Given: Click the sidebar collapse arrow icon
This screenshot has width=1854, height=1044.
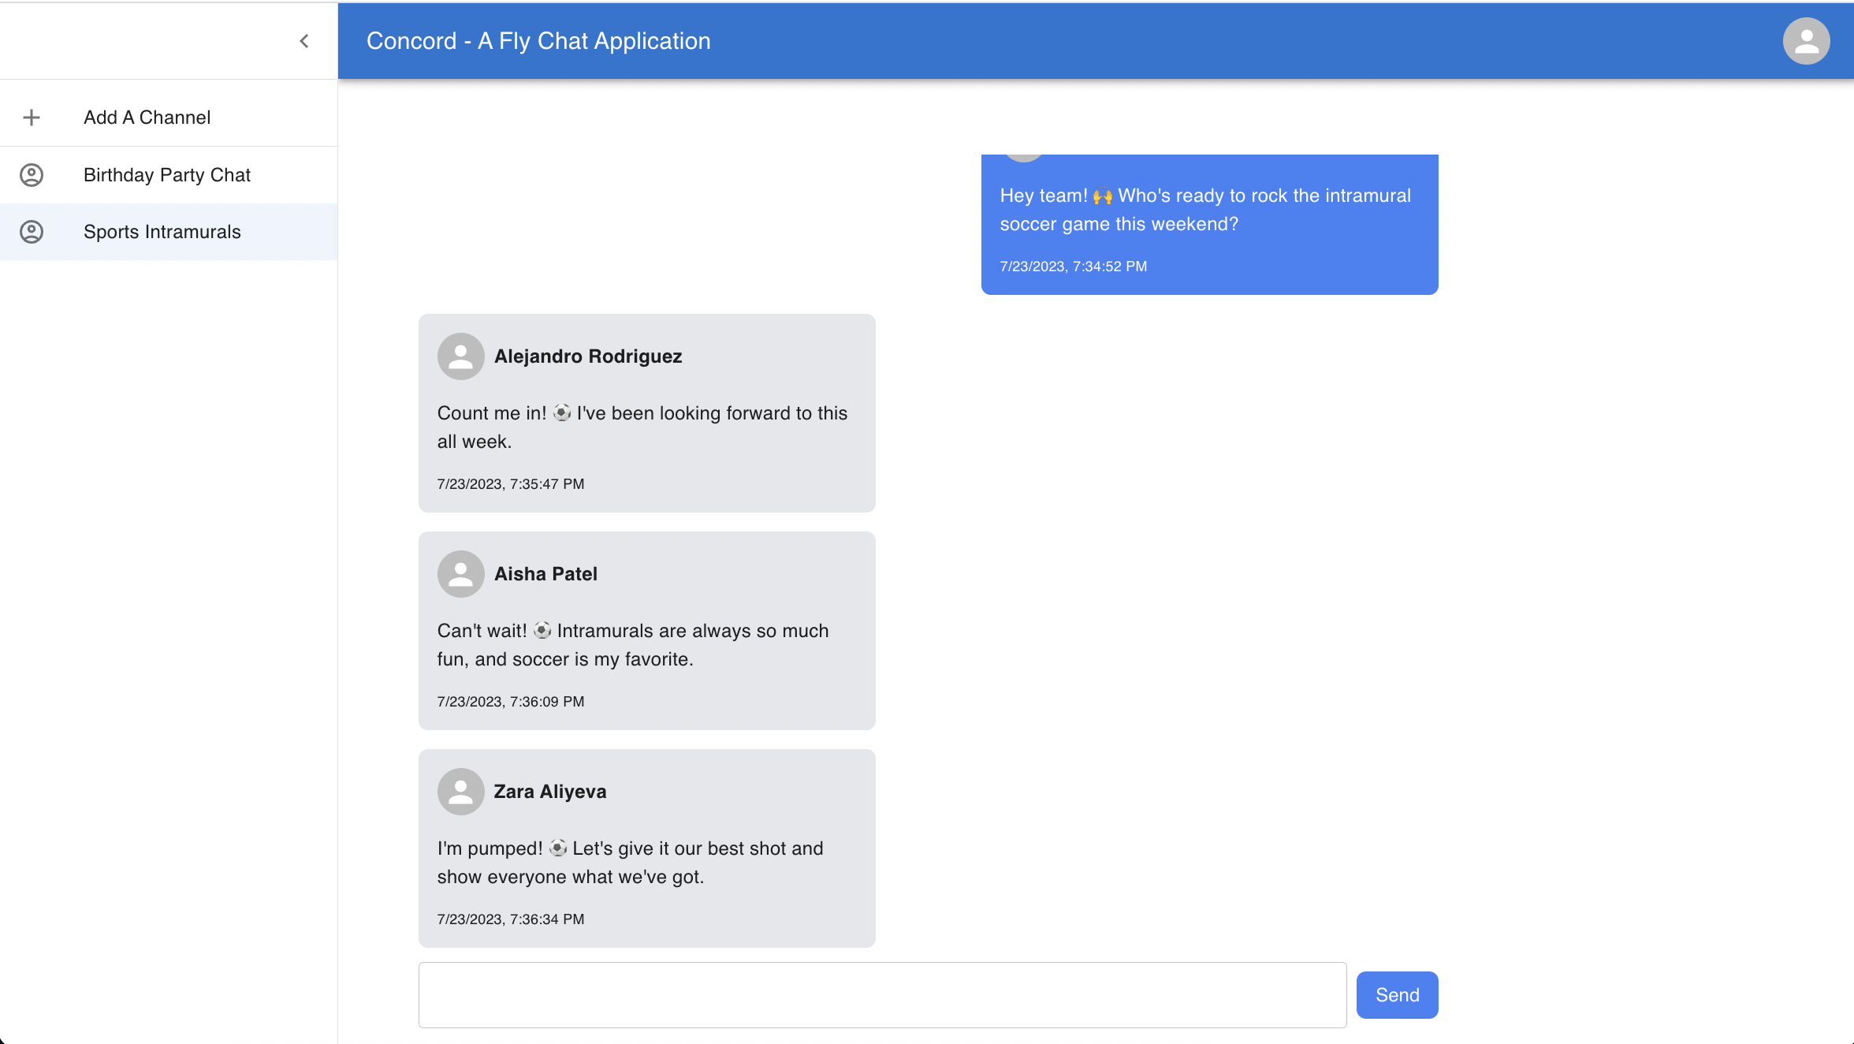Looking at the screenshot, I should tap(304, 41).
